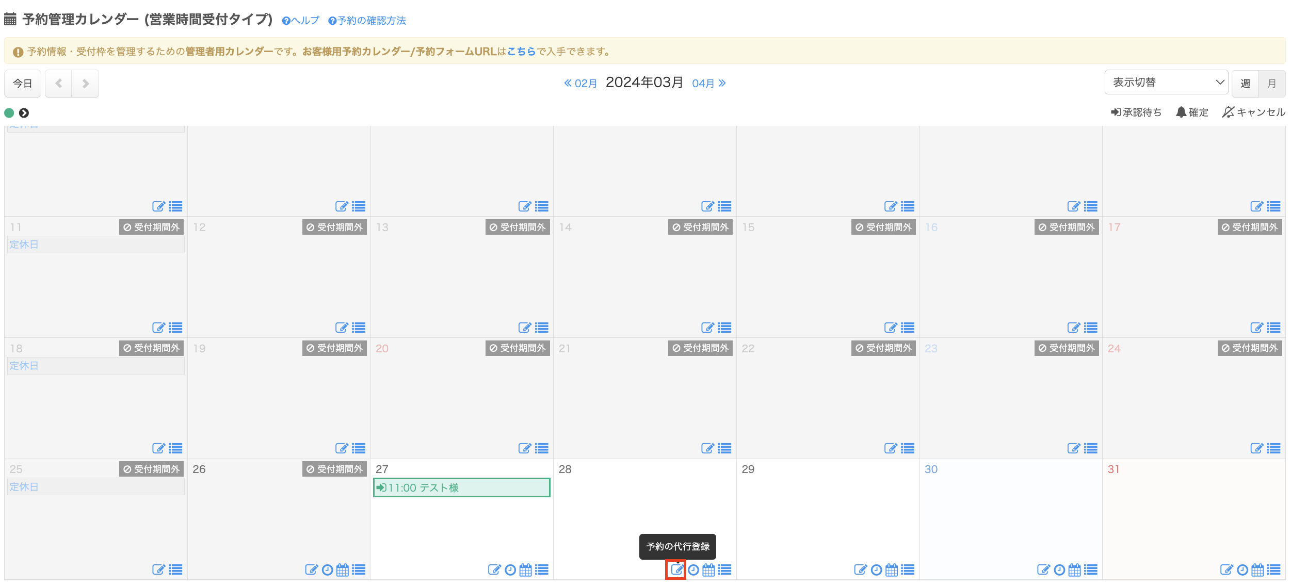1291x586 pixels.
Task: Click the calendar grid icon on day 26
Action: point(343,569)
